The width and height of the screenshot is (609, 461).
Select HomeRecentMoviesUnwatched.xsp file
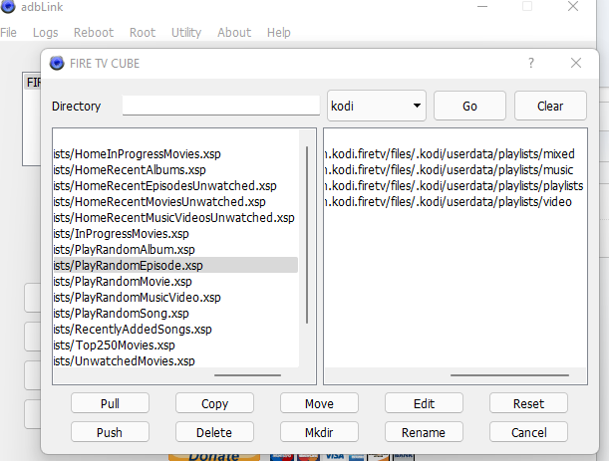tap(175, 202)
